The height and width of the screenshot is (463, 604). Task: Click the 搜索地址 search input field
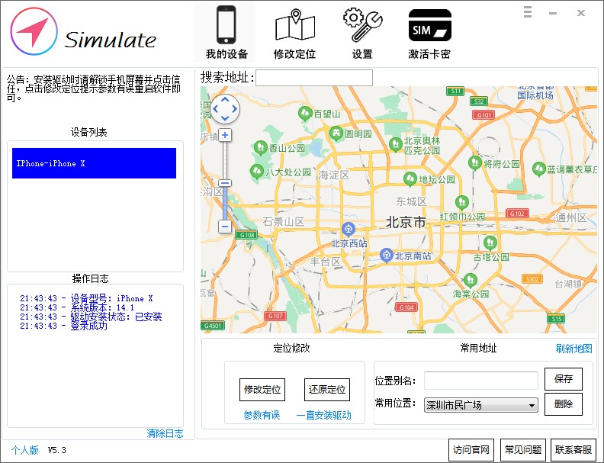(x=314, y=78)
